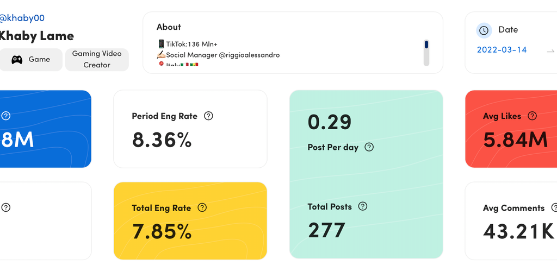Click the 277 Total Posts value
The height and width of the screenshot is (278, 557).
pyautogui.click(x=326, y=230)
